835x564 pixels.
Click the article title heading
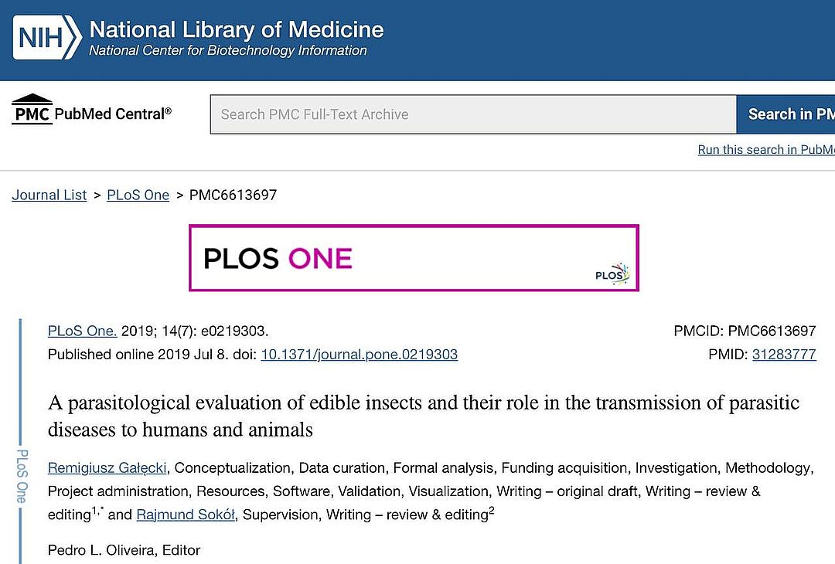click(x=423, y=416)
